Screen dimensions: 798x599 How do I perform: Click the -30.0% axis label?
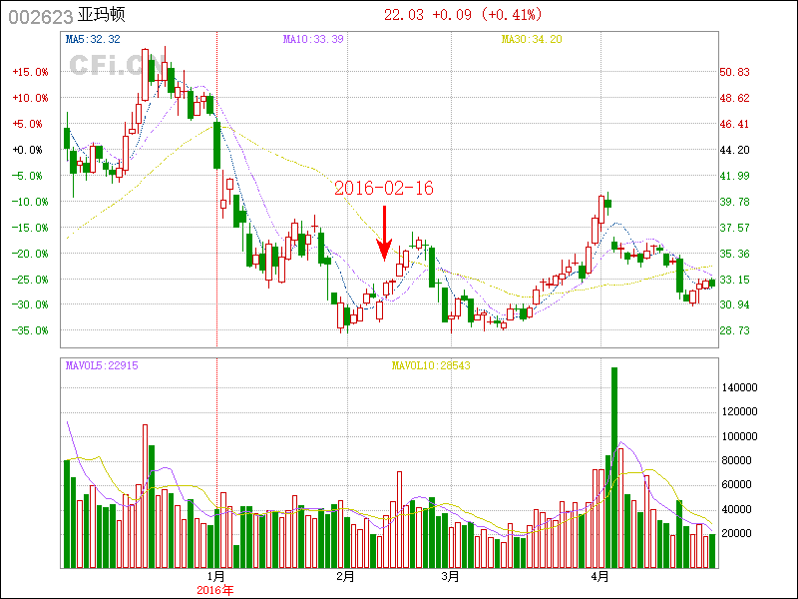tap(30, 304)
